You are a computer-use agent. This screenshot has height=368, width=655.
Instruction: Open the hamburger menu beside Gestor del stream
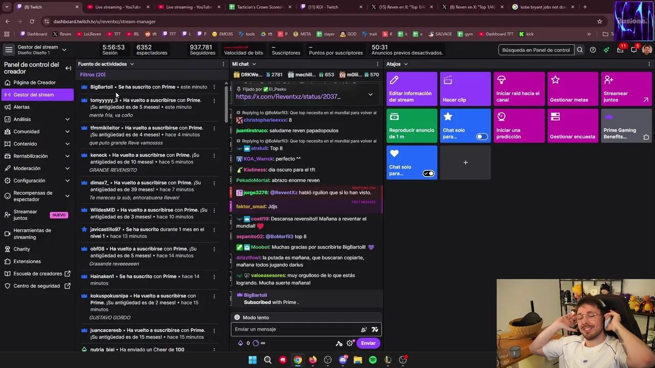(9, 50)
